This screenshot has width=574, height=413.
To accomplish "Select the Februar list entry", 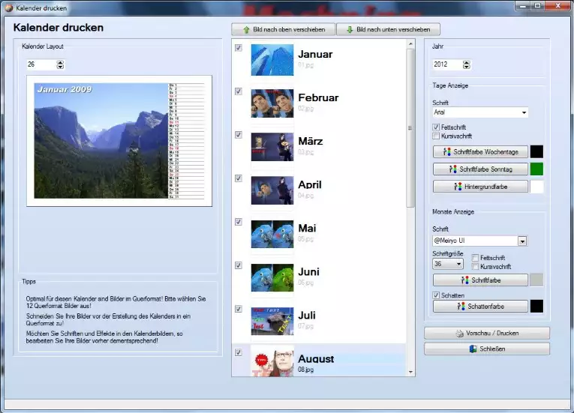I will [318, 97].
